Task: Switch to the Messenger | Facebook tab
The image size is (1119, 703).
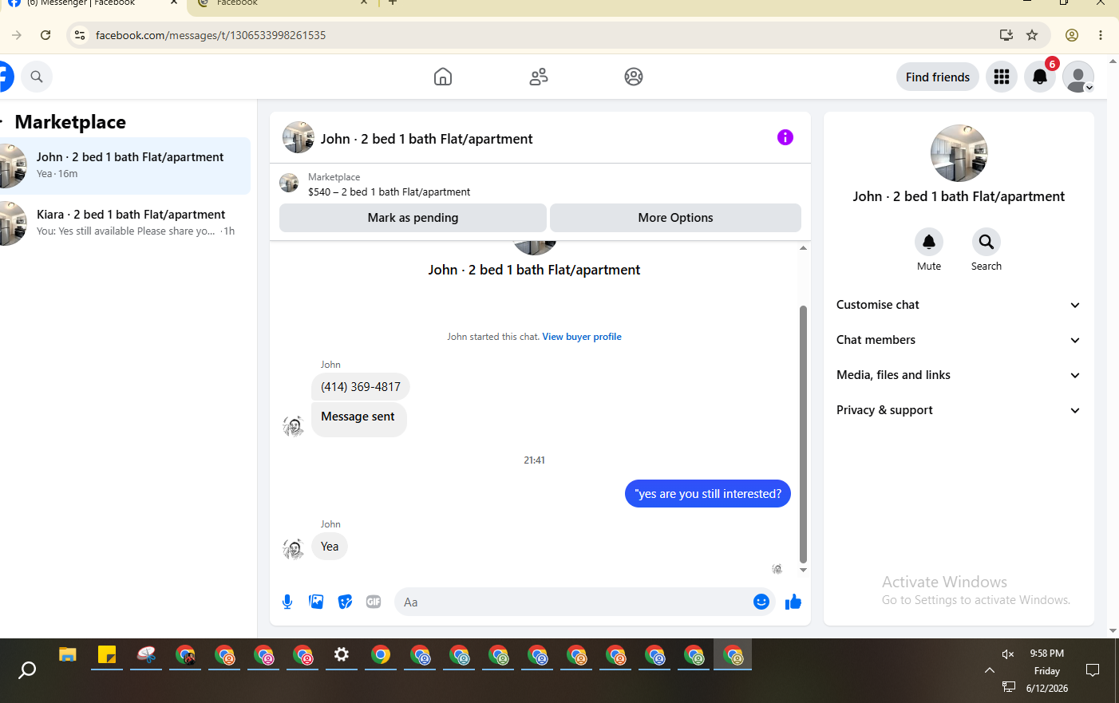Action: coord(88,4)
